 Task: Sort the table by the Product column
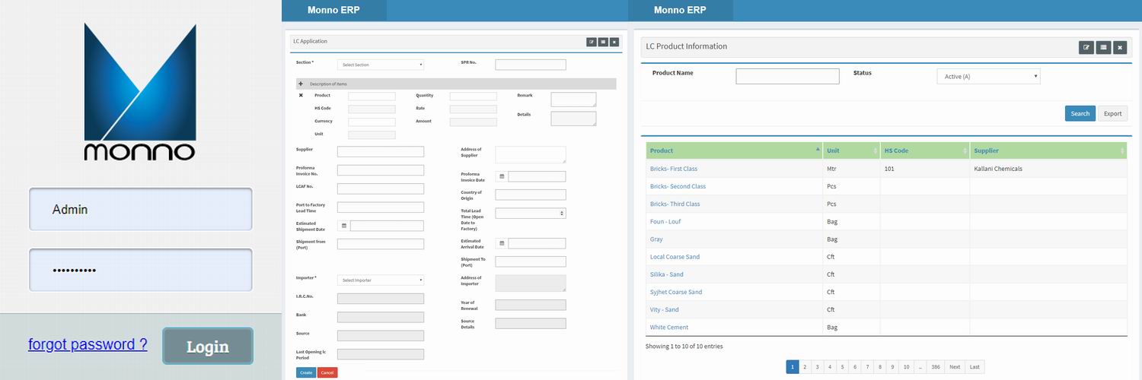(734, 150)
